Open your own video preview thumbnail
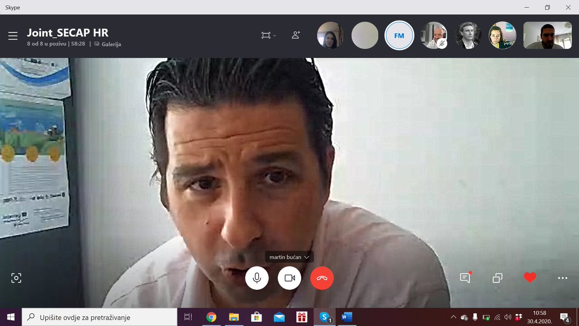579x326 pixels. pos(548,35)
